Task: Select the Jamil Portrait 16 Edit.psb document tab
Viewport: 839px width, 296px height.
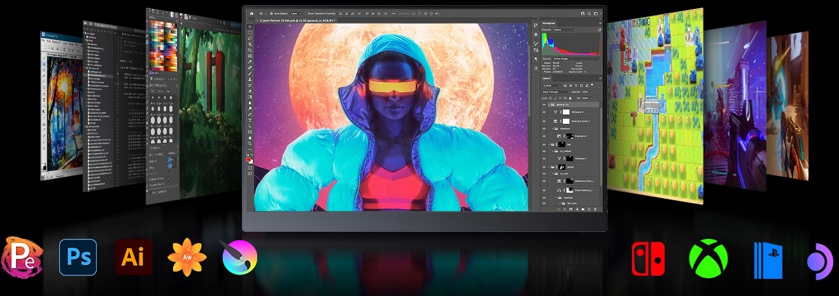Action: coord(297,20)
